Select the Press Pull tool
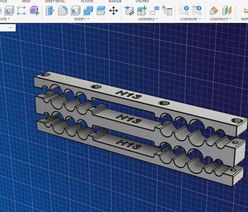248x212 pixels. [x=50, y=11]
